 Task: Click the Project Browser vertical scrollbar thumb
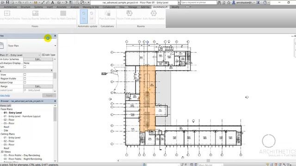point(55,114)
